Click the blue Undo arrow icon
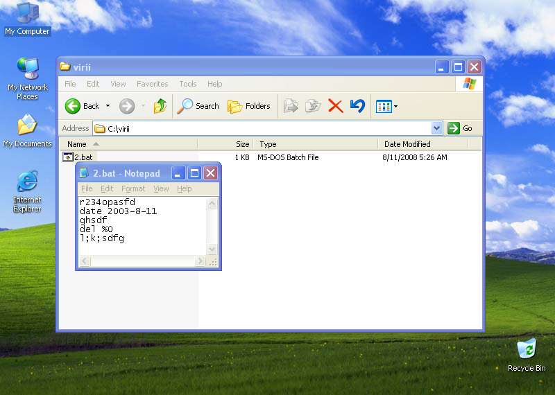The height and width of the screenshot is (395, 555). pyautogui.click(x=357, y=106)
